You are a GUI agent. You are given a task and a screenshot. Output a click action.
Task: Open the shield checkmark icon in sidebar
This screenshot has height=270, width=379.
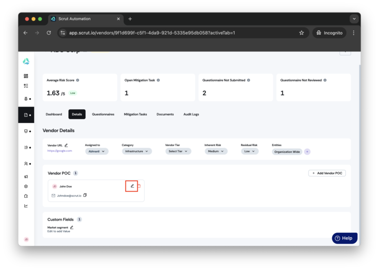click(26, 131)
